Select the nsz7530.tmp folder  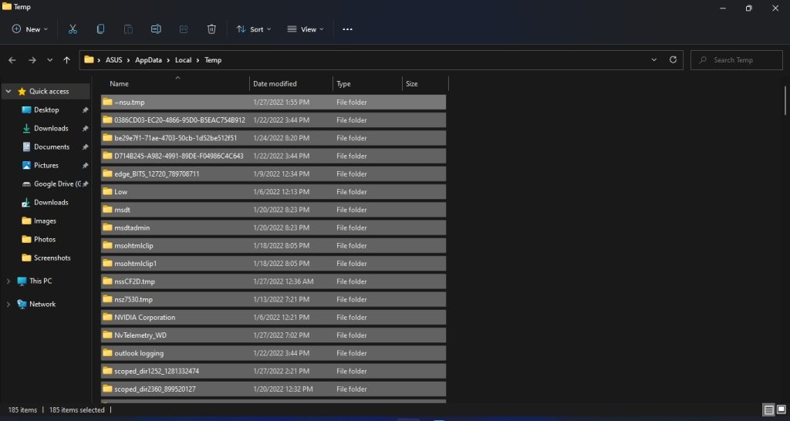click(x=273, y=299)
